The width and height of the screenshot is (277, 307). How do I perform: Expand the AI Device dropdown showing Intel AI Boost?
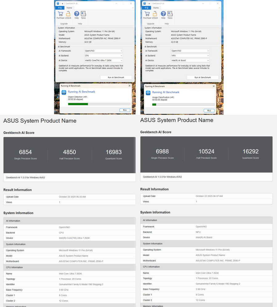191,61
